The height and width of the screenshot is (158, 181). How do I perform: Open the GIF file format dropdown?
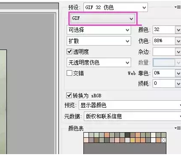click(x=103, y=19)
